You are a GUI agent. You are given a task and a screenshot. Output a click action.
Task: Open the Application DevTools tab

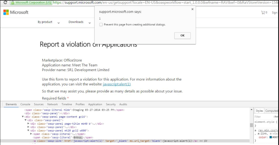tap(95, 104)
